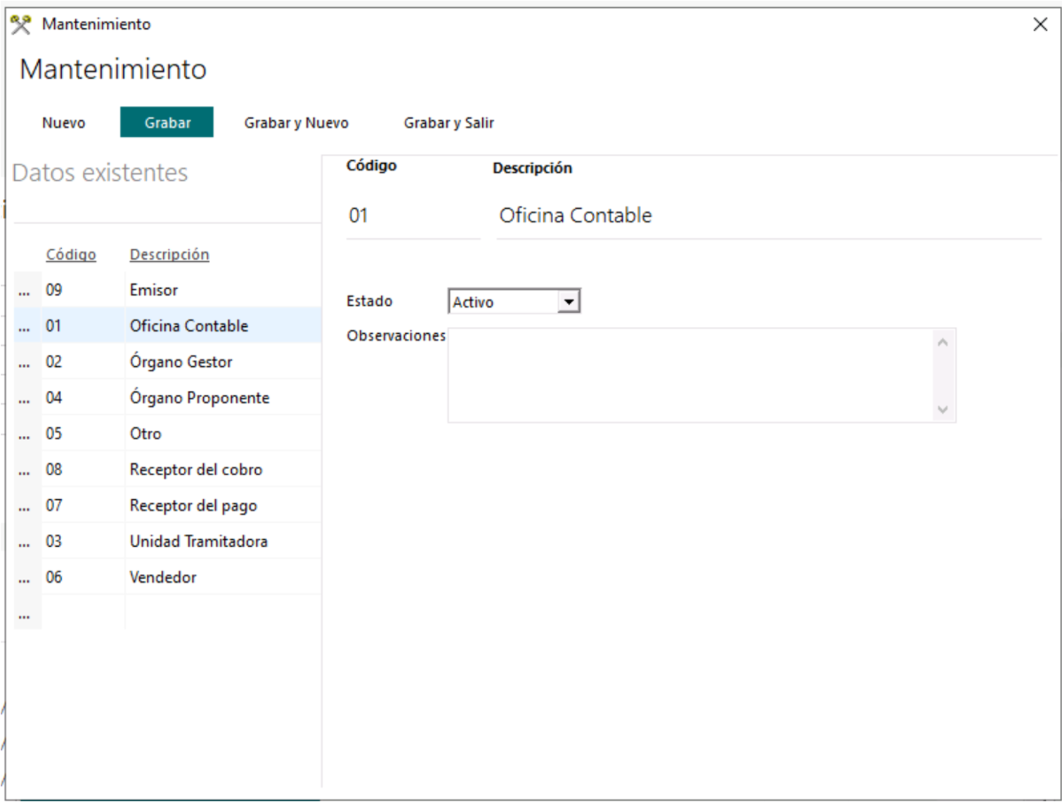
Task: Click ellipsis button beside Vendedor row
Action: pos(25,578)
